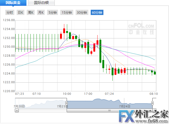Click the tall red candlestick near 1234
Image resolution: width=169 pixels, height=124 pixels.
pos(64,31)
